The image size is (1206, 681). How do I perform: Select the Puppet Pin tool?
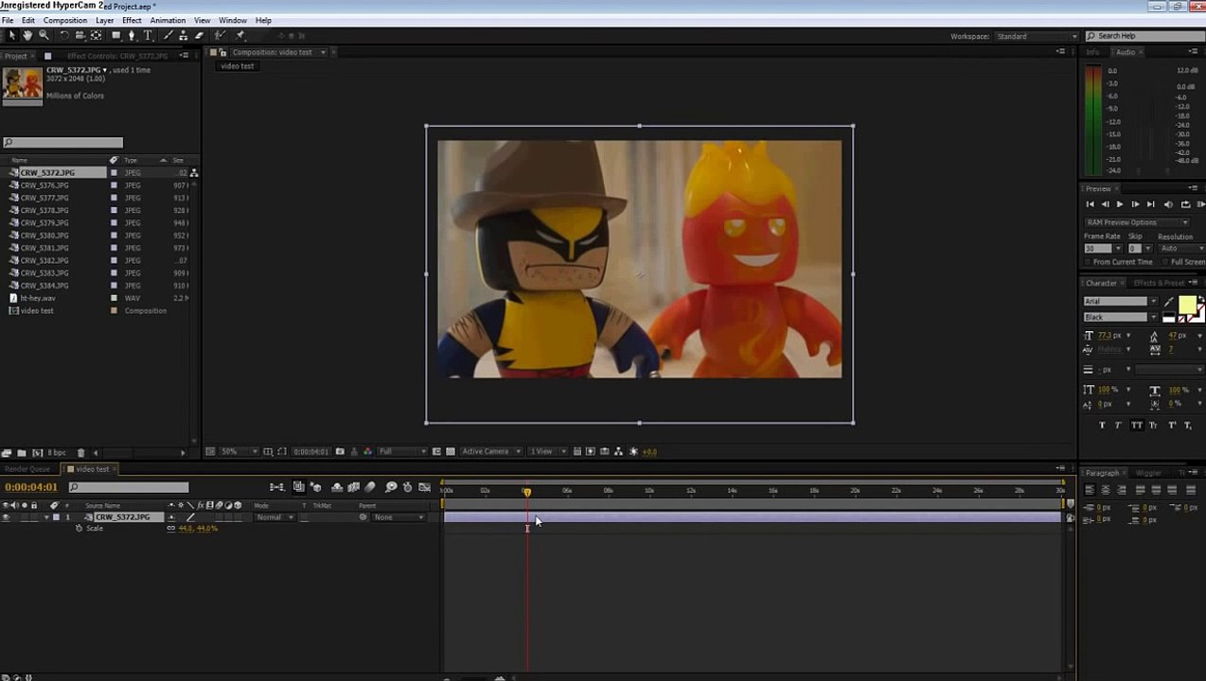pos(239,36)
